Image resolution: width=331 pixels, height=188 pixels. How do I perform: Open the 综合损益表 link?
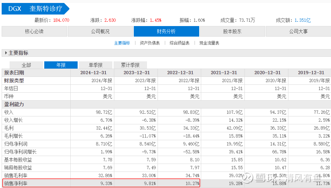[x=179, y=43]
